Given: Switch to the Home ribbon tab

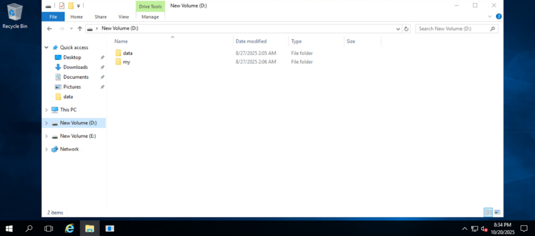Looking at the screenshot, I should coord(76,17).
